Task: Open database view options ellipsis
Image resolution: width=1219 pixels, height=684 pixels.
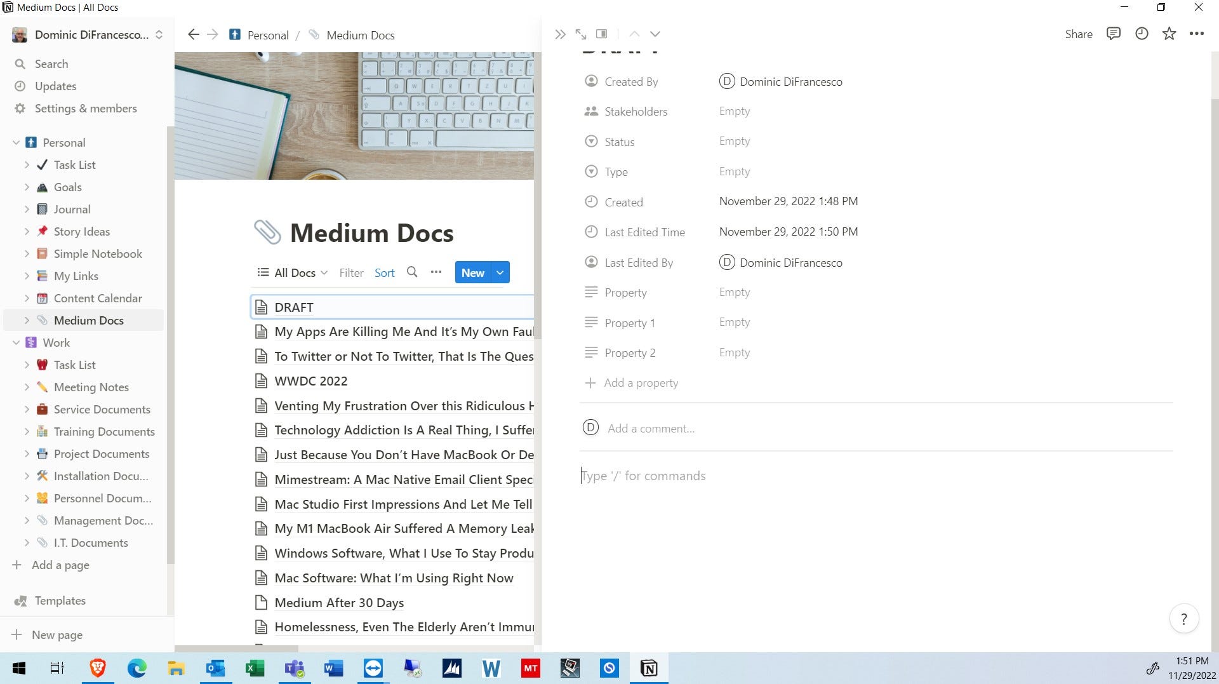Action: 436,272
